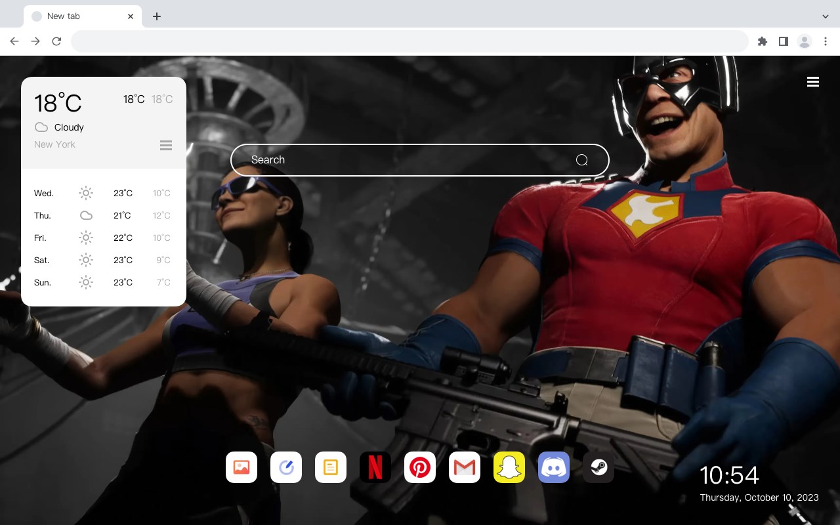The height and width of the screenshot is (525, 840).
Task: Go forward with the forward arrow
Action: coord(35,41)
